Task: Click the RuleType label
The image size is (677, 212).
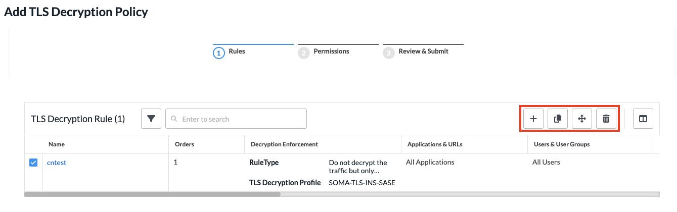Action: [264, 163]
